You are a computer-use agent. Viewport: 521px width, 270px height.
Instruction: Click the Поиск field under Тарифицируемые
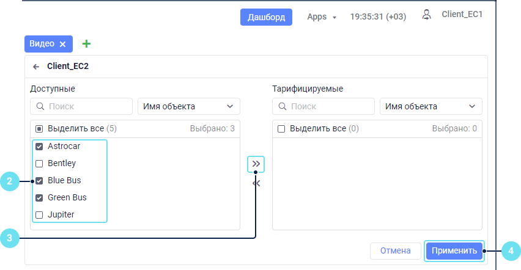330,106
